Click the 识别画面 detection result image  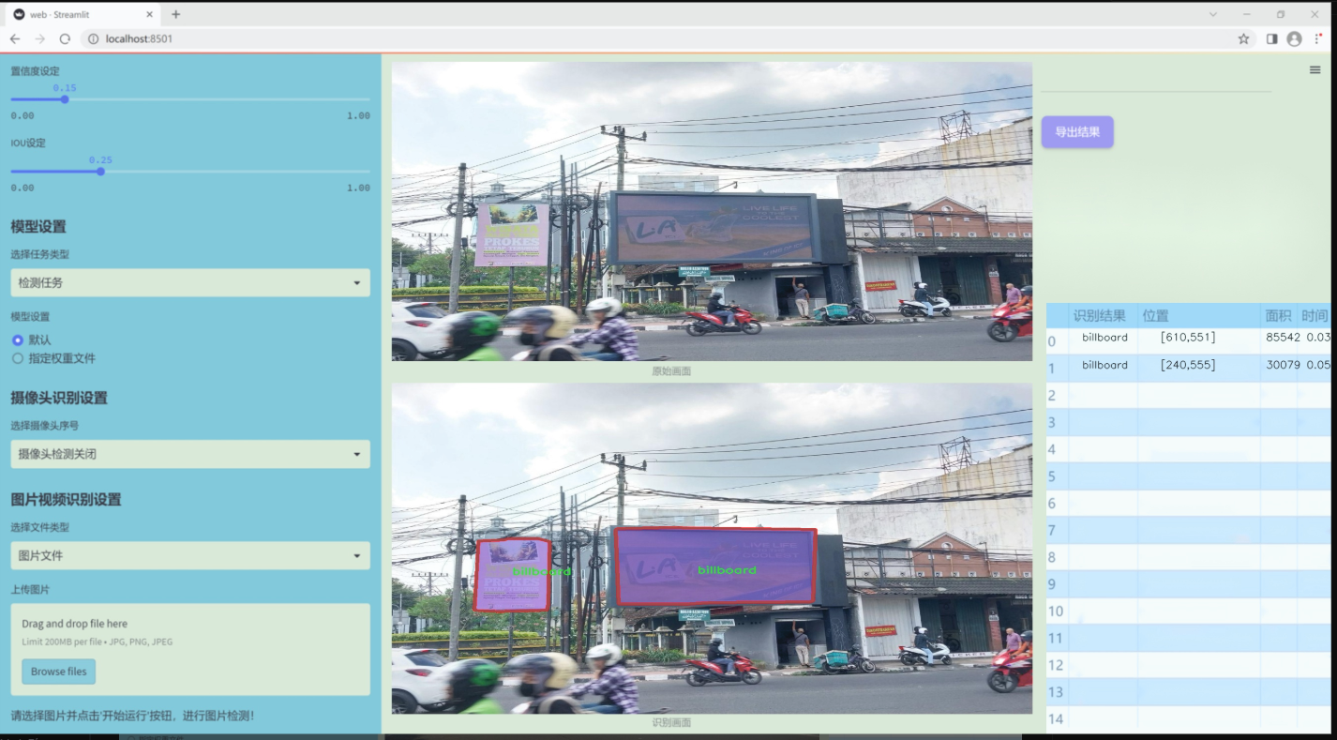(x=712, y=548)
